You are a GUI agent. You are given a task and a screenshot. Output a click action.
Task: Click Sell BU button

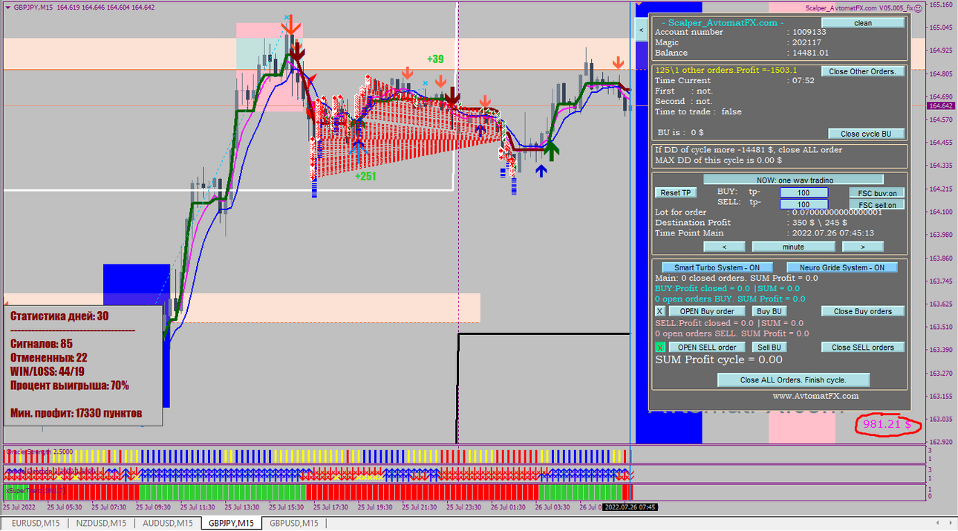point(769,347)
